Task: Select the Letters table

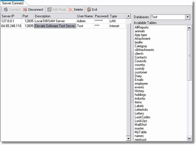Action: point(139,114)
